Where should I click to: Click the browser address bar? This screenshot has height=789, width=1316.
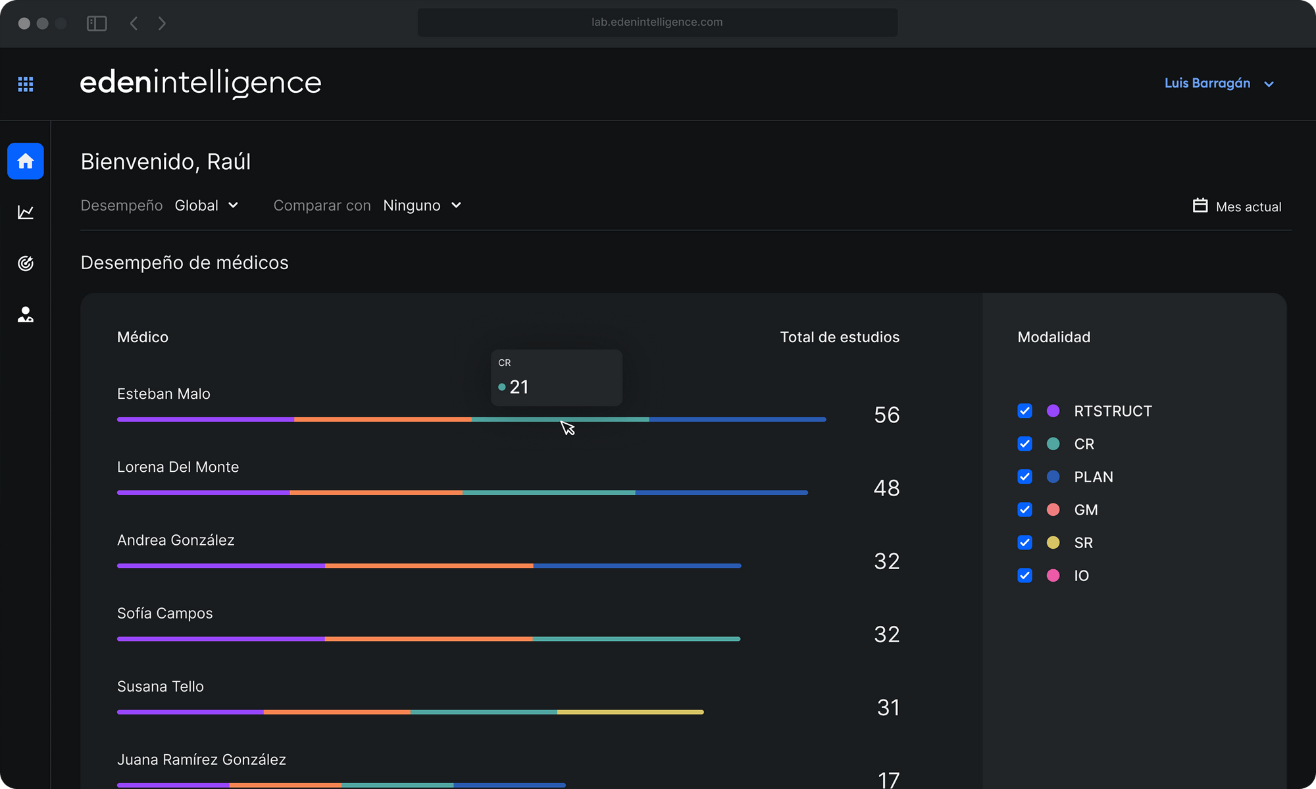click(x=657, y=22)
